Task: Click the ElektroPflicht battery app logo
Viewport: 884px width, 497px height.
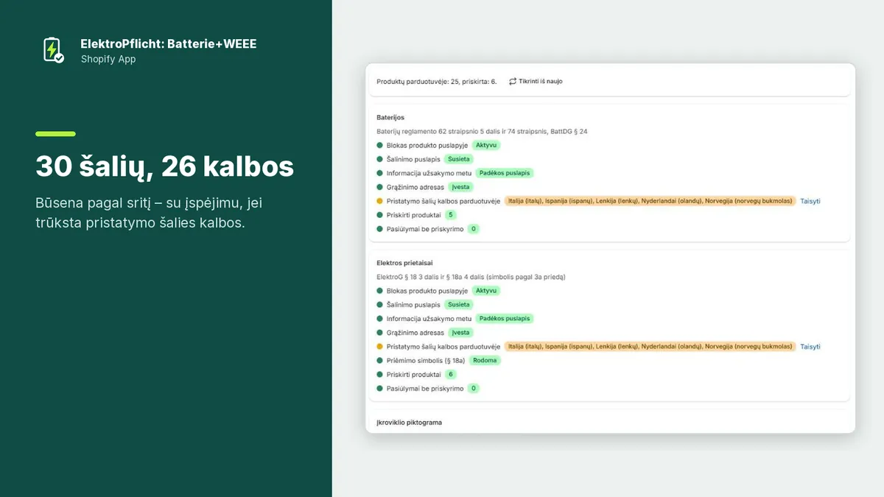Action: pos(53,50)
